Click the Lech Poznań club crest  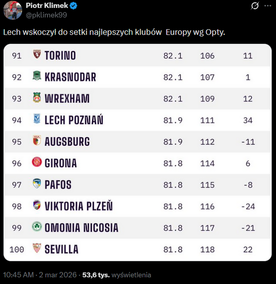tap(37, 120)
